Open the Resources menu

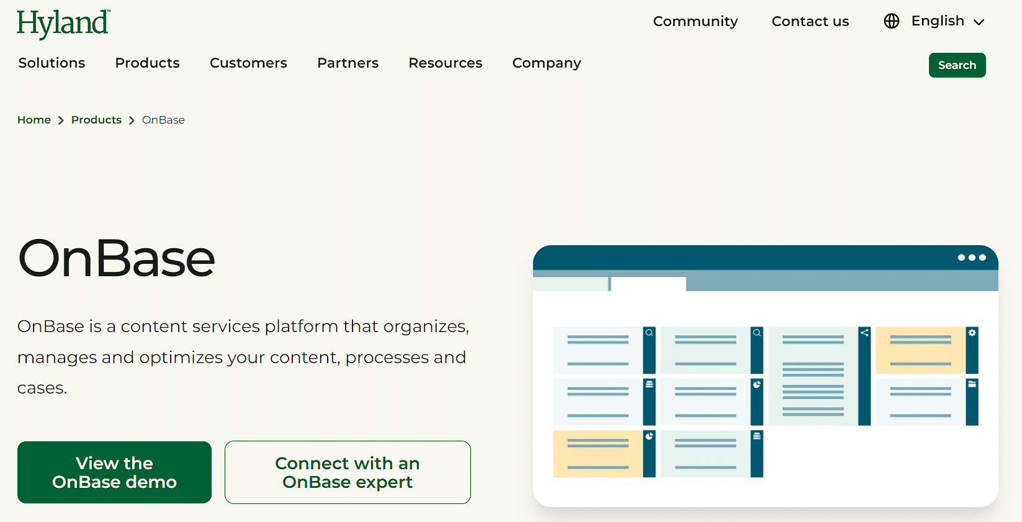click(445, 63)
